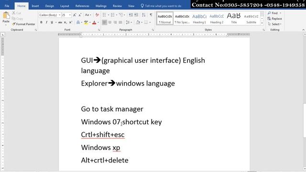
Task: Toggle superscript formatting
Action: 71,22
